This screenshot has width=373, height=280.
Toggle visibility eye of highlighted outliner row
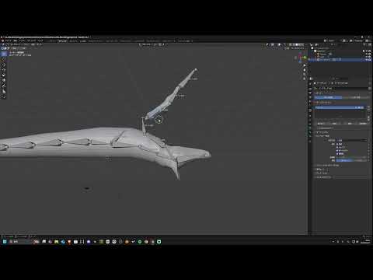point(366,60)
